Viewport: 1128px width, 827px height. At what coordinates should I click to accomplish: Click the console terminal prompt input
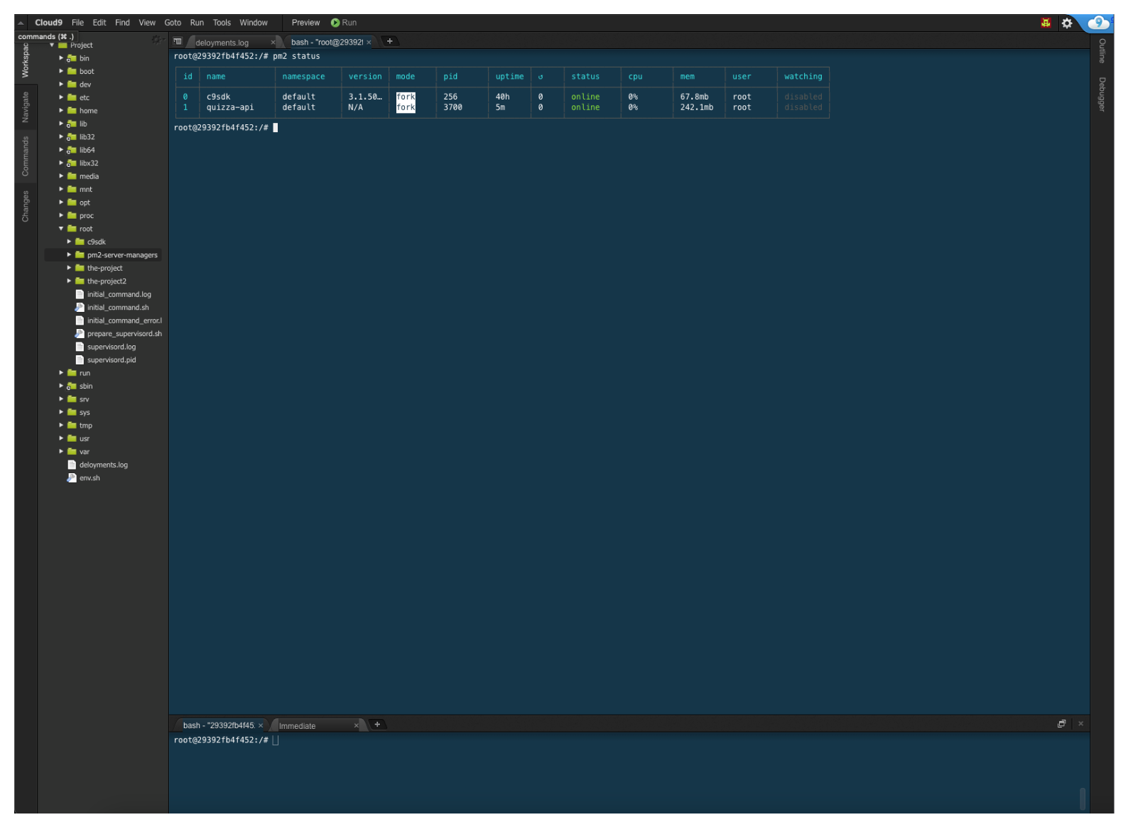point(276,740)
